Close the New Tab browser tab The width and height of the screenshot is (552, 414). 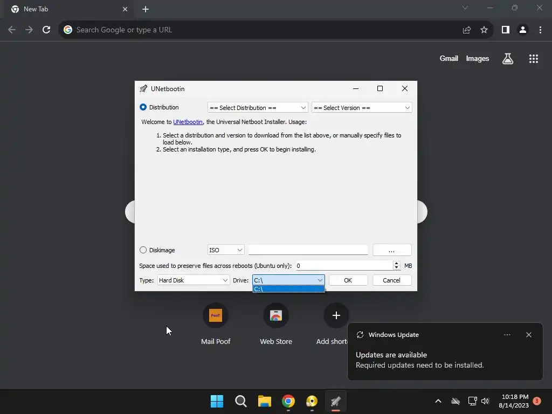[x=125, y=9]
